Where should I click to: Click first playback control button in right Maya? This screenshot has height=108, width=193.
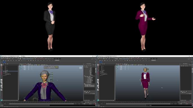coord(182,102)
